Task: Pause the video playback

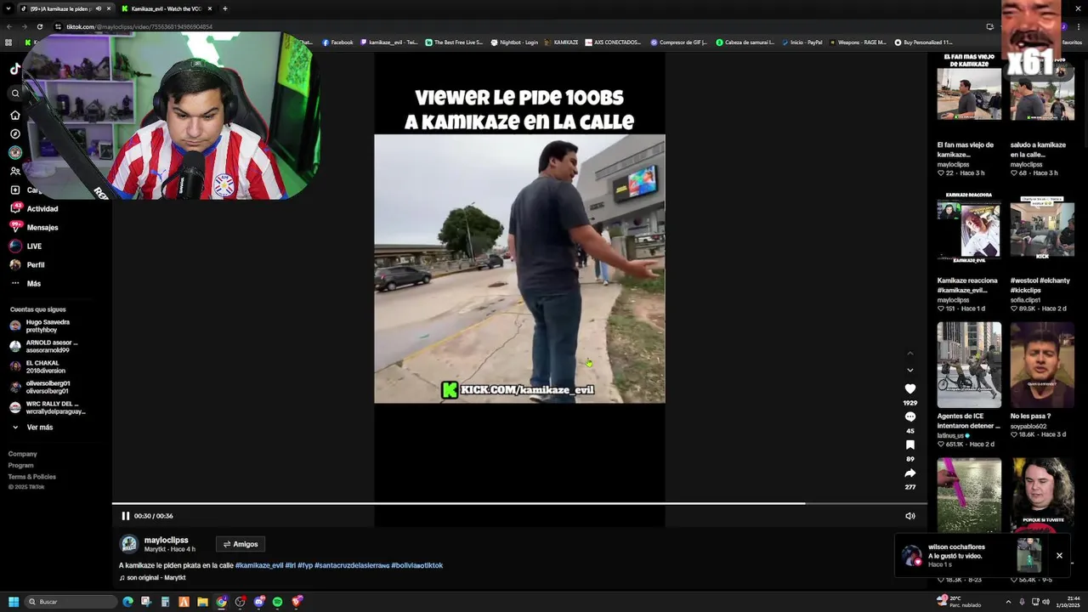Action: (125, 516)
